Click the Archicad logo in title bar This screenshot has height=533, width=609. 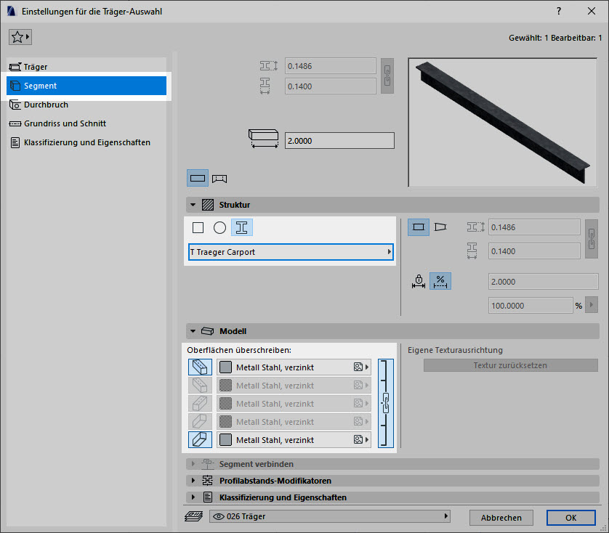coord(11,12)
